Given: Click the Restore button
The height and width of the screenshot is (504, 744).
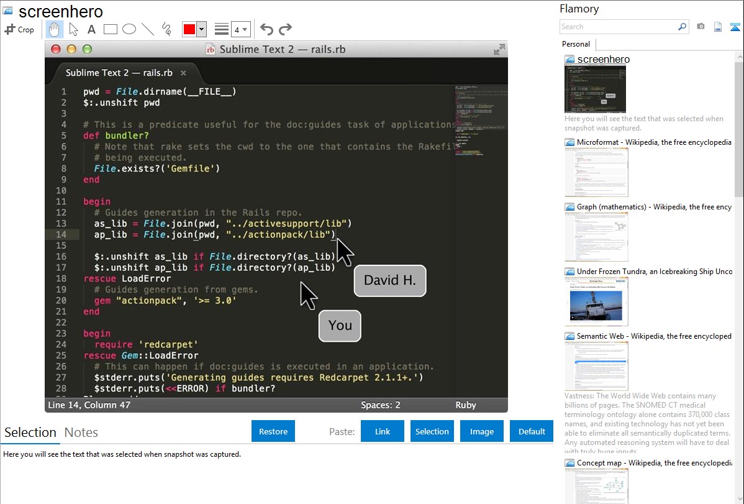Looking at the screenshot, I should [273, 431].
